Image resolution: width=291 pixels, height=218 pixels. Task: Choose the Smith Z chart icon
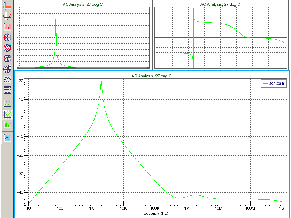(x=7, y=48)
